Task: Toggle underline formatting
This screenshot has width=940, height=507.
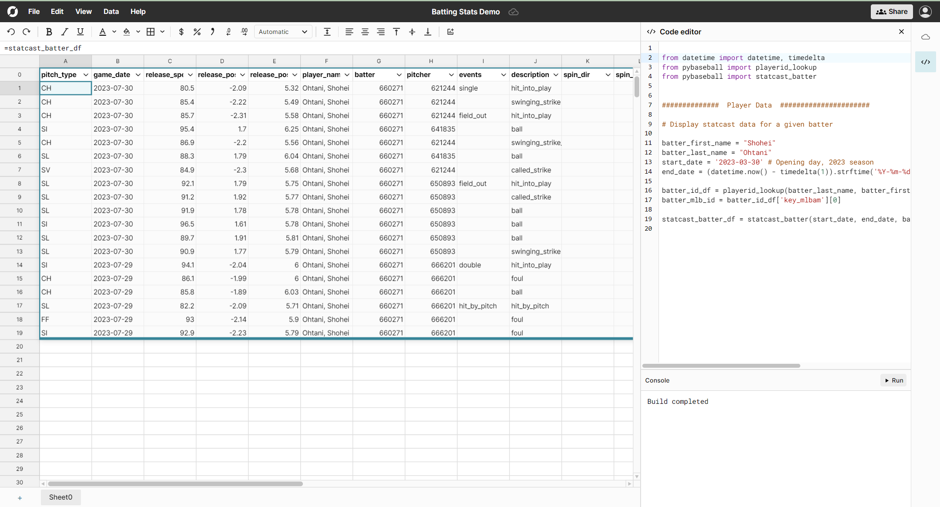Action: click(81, 32)
